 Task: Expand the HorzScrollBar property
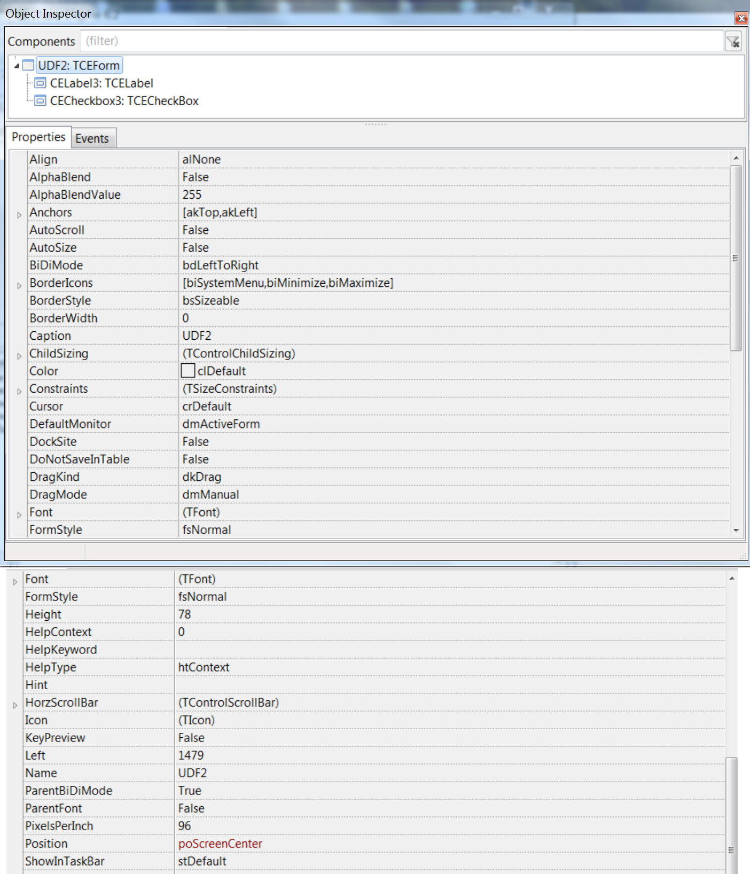click(15, 705)
